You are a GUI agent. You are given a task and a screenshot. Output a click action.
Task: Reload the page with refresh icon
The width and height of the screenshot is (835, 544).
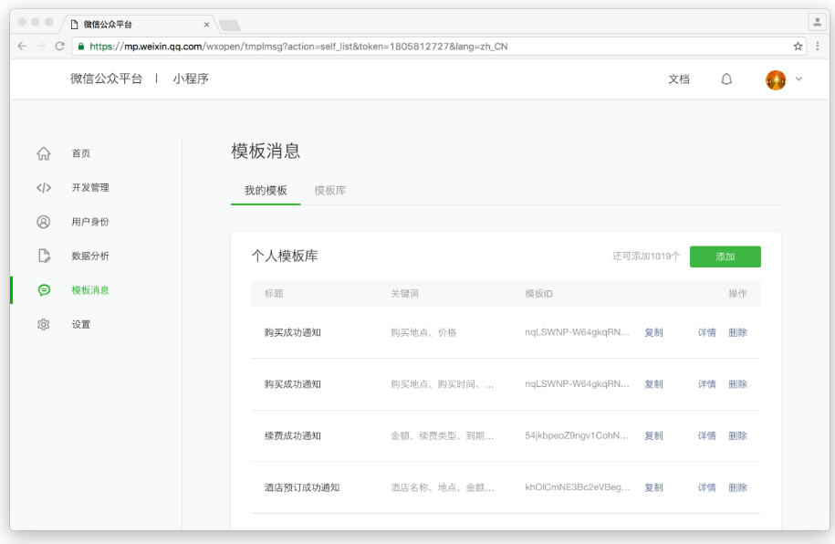point(59,47)
